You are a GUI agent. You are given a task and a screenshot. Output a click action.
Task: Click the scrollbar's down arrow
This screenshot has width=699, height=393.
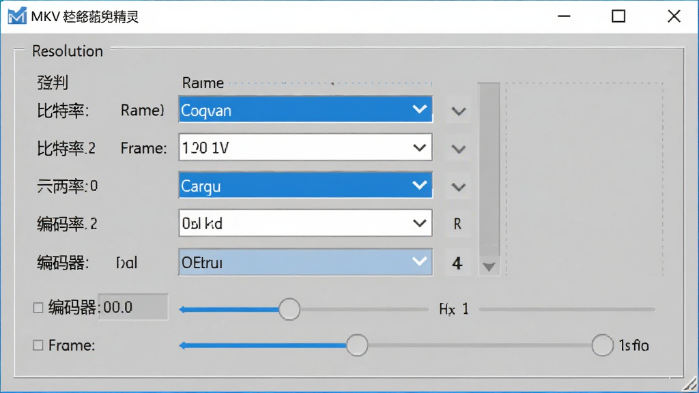coord(489,267)
